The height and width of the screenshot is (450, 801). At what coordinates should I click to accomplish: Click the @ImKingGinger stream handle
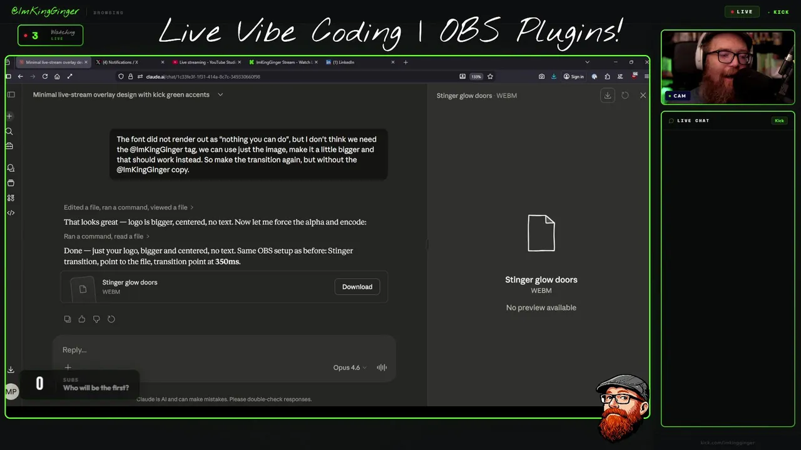pyautogui.click(x=45, y=12)
